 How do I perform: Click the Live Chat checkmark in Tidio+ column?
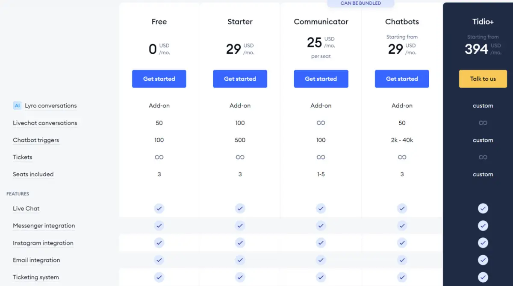click(x=483, y=208)
